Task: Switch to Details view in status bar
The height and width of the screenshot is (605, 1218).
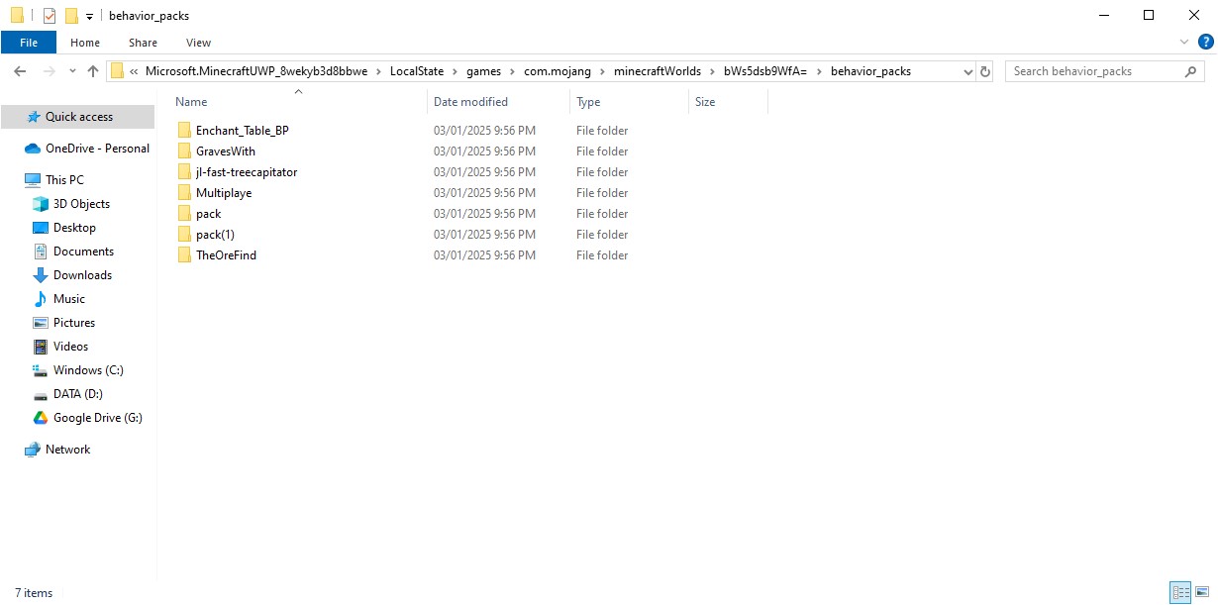Action: [1180, 592]
